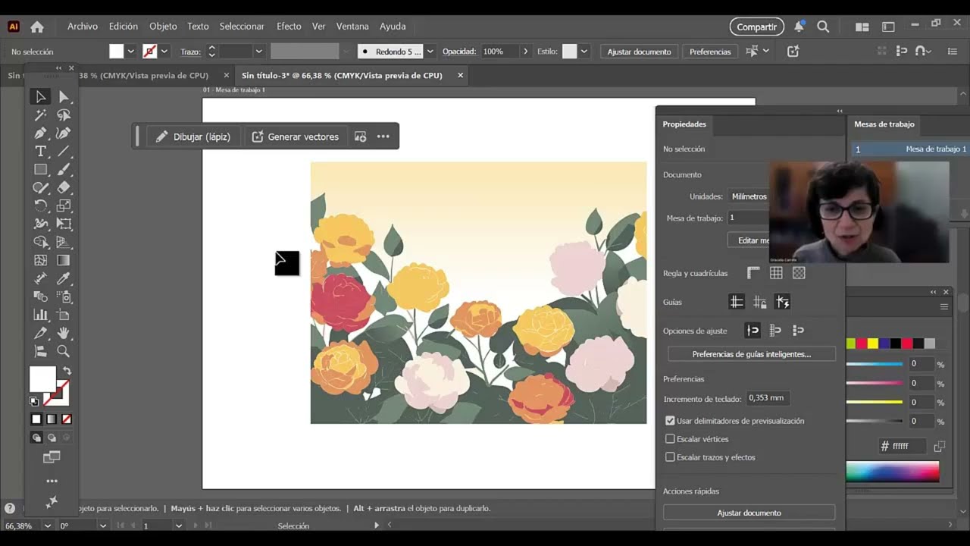Select the Free Transform tool
Viewport: 970px width, 546px height.
[x=64, y=224]
